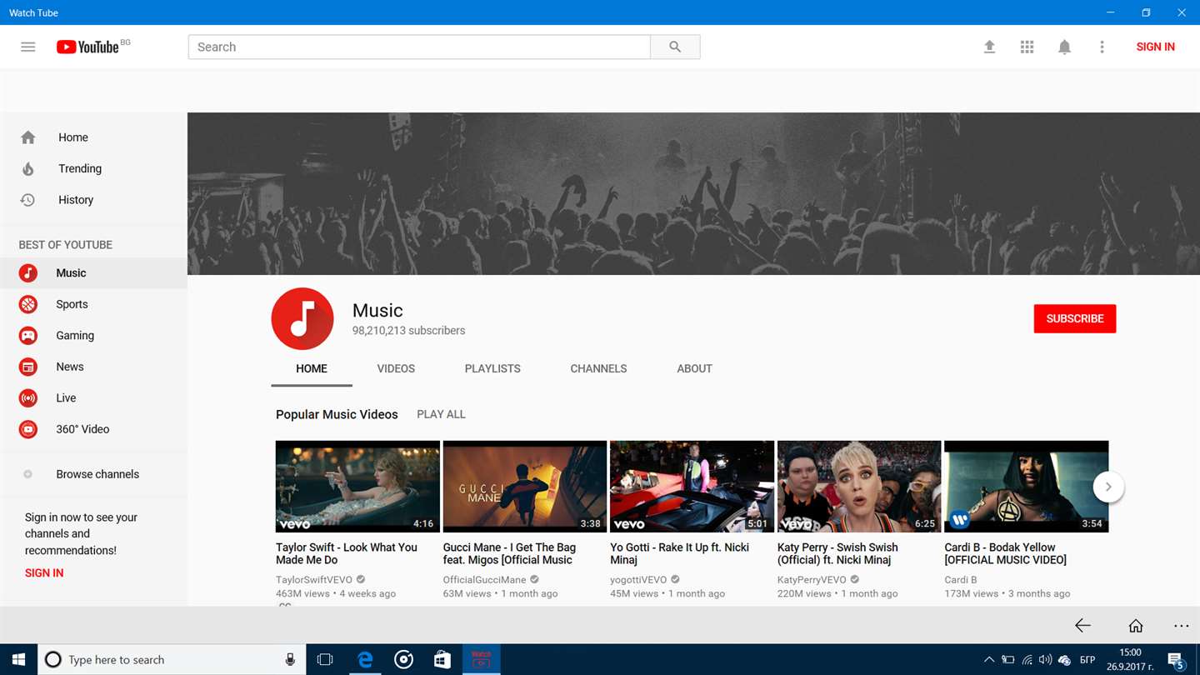Viewport: 1200px width, 675px height.
Task: Click in the YouTube search field
Action: click(419, 47)
